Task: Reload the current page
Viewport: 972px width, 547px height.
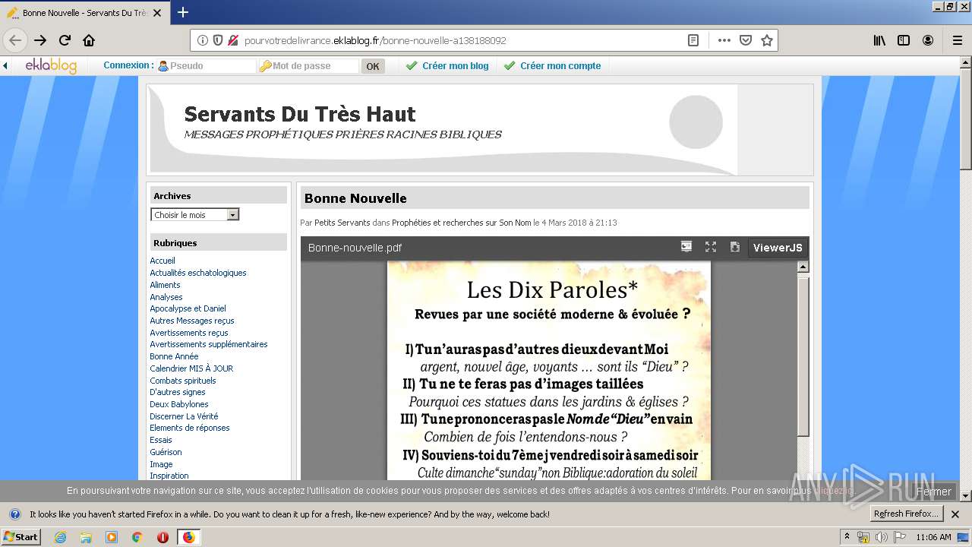Action: coord(65,40)
